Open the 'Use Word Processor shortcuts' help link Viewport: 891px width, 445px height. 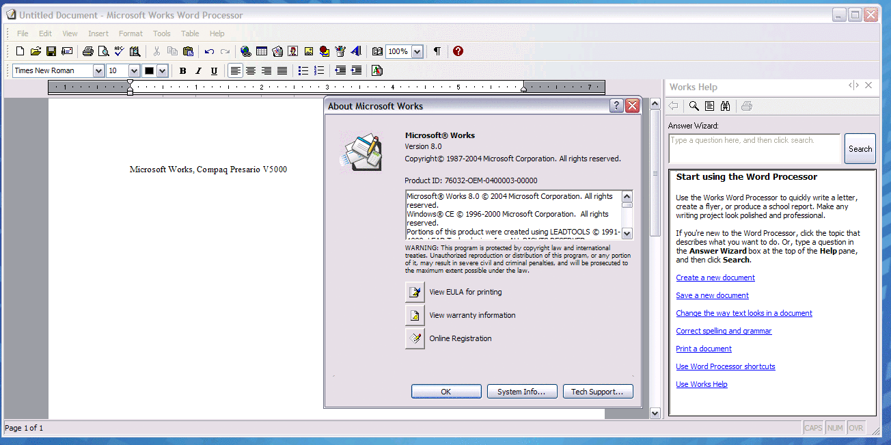coord(726,366)
